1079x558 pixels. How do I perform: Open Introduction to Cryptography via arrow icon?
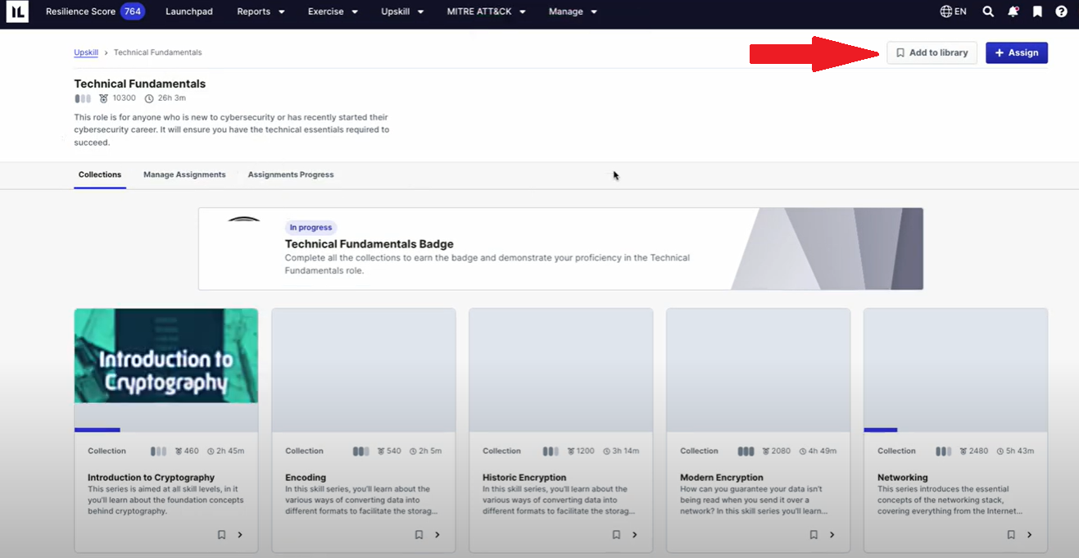point(240,535)
